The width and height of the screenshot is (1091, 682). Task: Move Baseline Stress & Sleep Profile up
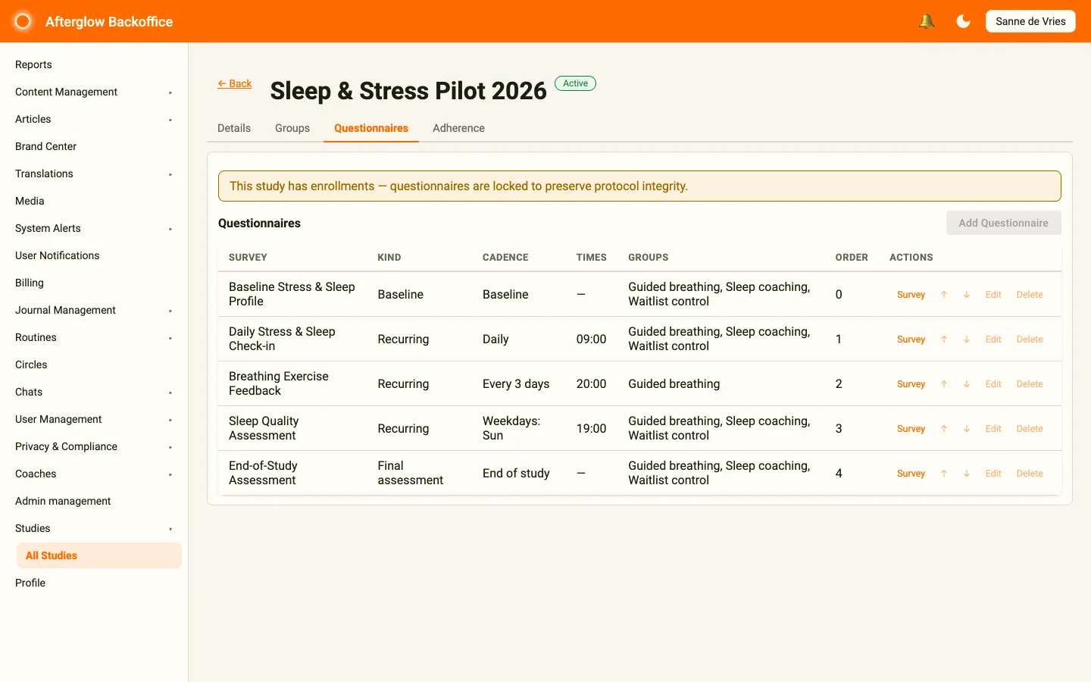click(x=944, y=295)
